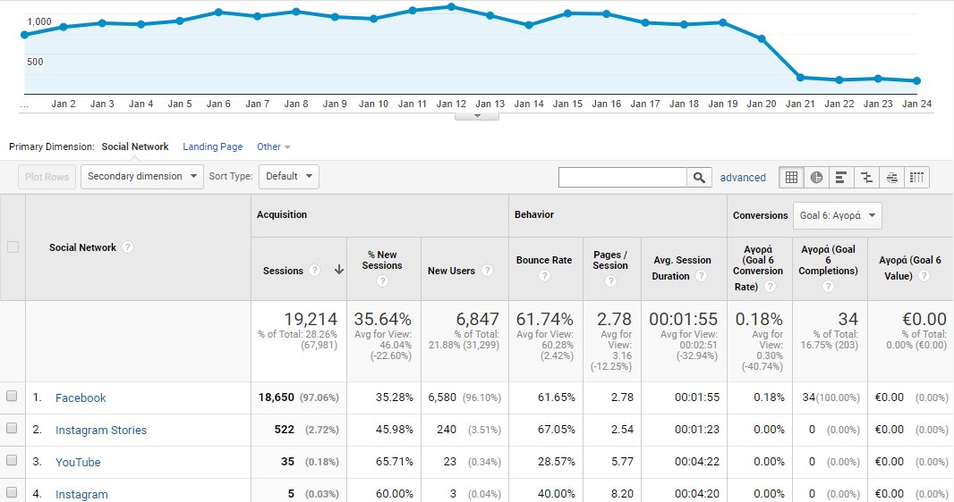Select the term cloud view icon
The height and width of the screenshot is (502, 954).
(x=892, y=177)
